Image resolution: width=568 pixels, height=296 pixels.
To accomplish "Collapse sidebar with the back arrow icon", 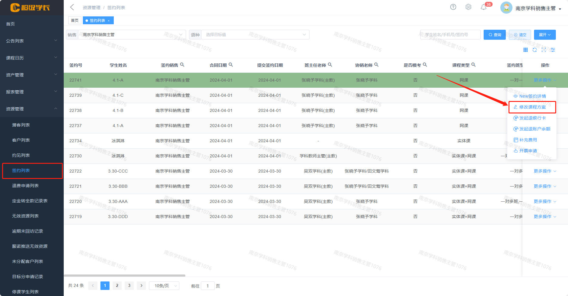I will pos(72,7).
